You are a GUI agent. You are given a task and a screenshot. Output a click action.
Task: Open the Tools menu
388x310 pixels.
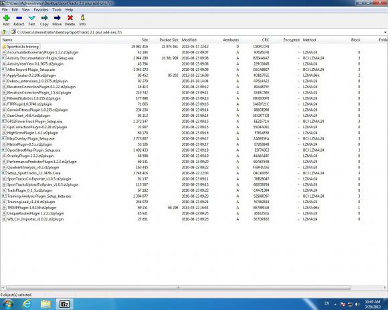pos(57,9)
